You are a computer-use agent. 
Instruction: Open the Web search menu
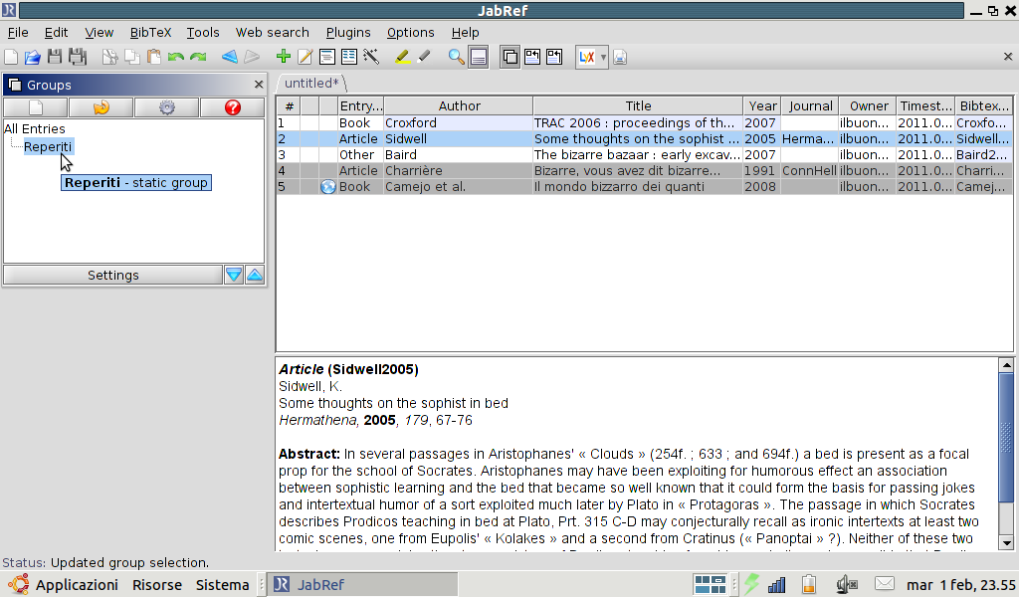click(273, 33)
